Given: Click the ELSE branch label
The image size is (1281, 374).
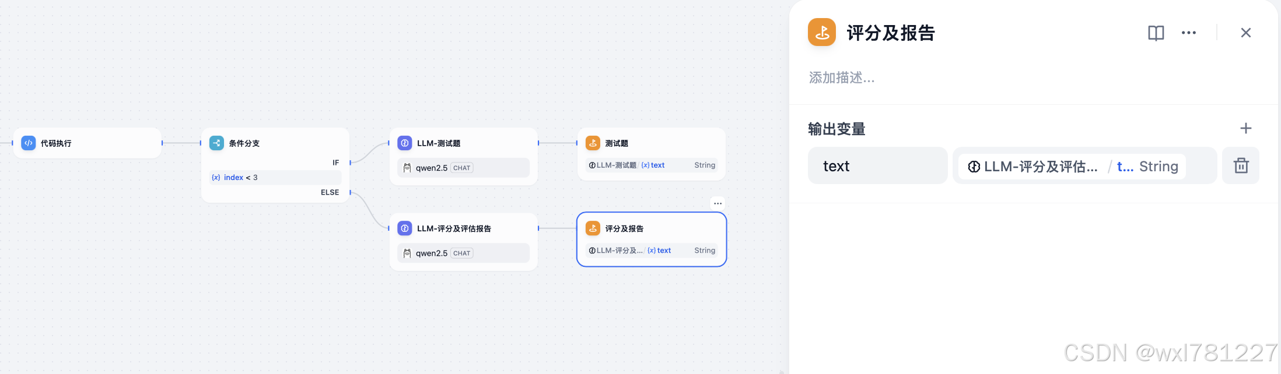Looking at the screenshot, I should [330, 192].
